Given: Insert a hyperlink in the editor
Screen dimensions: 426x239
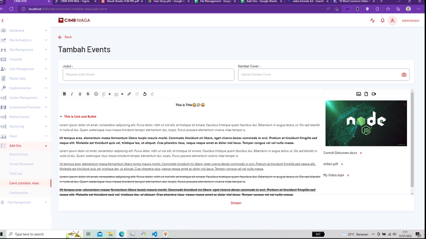Looking at the screenshot, I should point(129,94).
